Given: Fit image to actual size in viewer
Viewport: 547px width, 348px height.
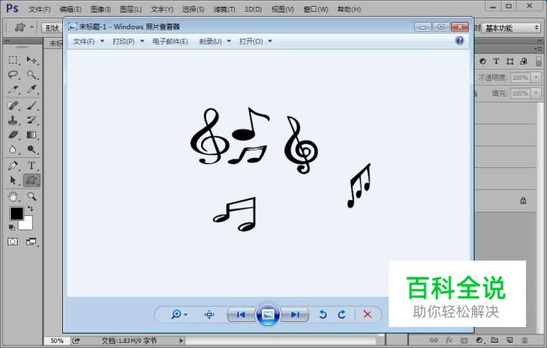Looking at the screenshot, I should click(209, 314).
